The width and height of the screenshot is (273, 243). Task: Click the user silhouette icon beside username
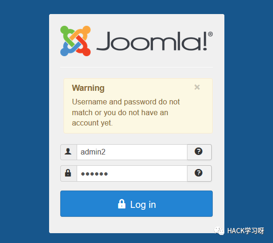68,152
